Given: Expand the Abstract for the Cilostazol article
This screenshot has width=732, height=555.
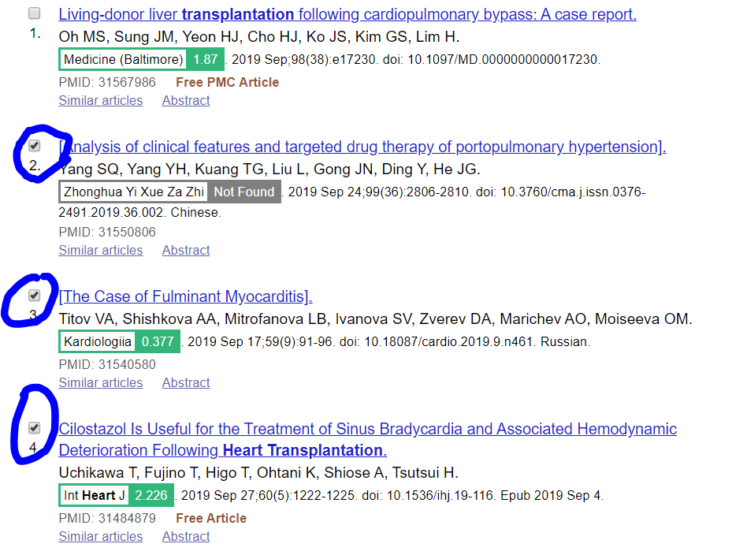Looking at the screenshot, I should (185, 536).
